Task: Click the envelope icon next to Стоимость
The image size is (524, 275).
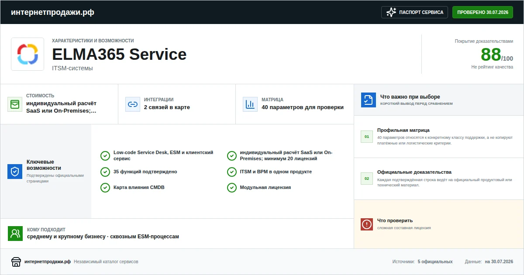Action: (x=15, y=104)
